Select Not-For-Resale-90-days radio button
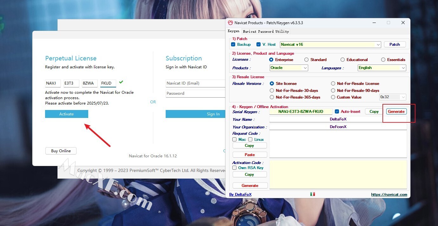 [x=333, y=91]
